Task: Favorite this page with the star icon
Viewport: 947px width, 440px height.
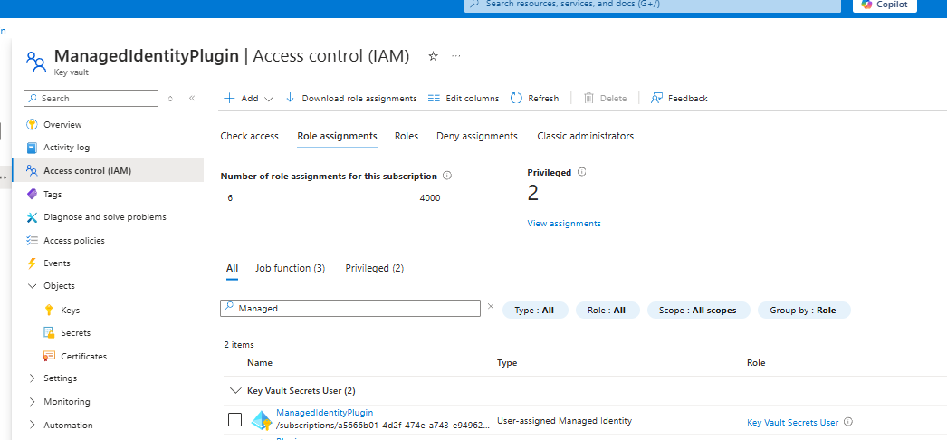Action: [433, 56]
